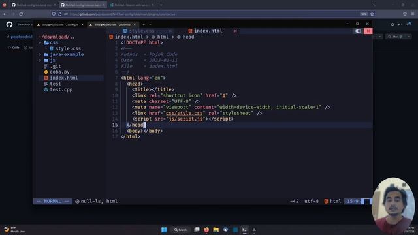The width and height of the screenshot is (418, 235).
Task: Click the html filetype in statusline
Action: tap(335, 201)
